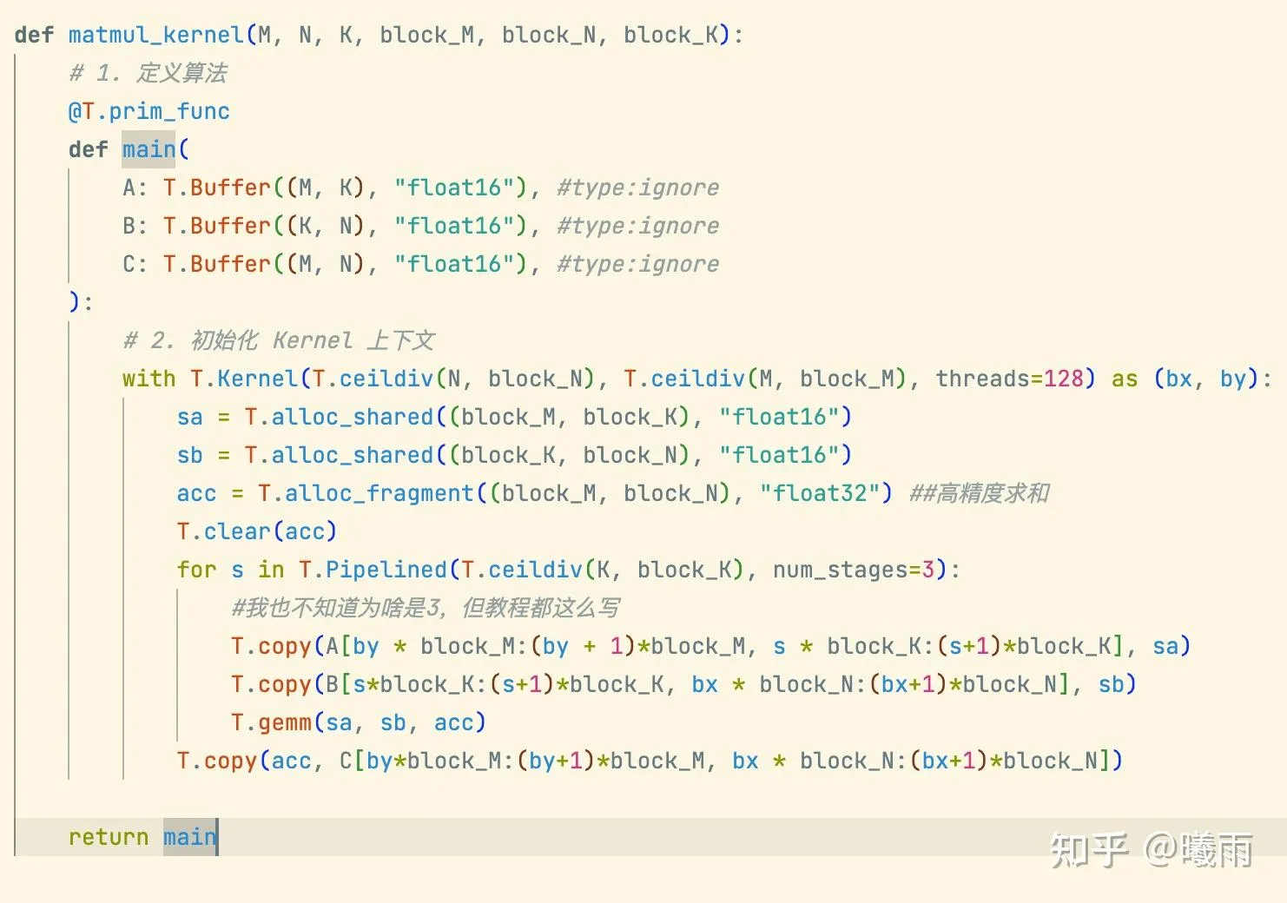This screenshot has height=903, width=1287.
Task: Click T.Buffer on the 'B:' parameter line
Action: click(x=217, y=226)
